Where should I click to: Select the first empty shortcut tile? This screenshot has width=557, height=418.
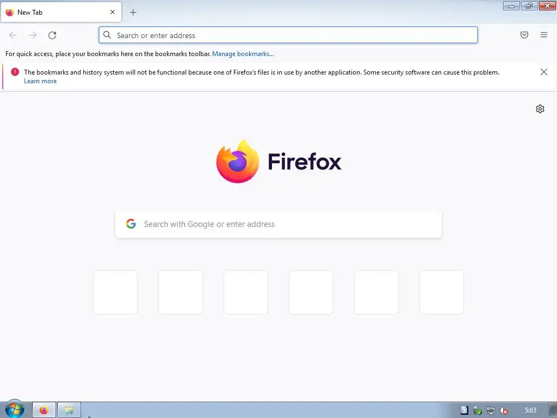tap(115, 292)
